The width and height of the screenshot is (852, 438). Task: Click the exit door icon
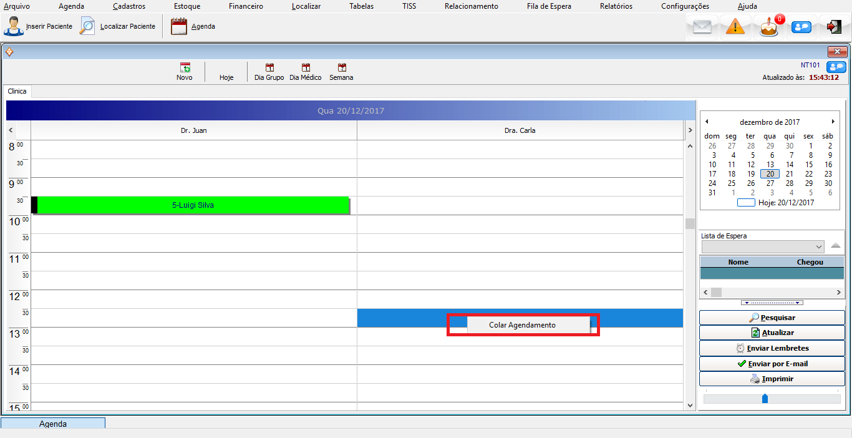click(x=834, y=27)
